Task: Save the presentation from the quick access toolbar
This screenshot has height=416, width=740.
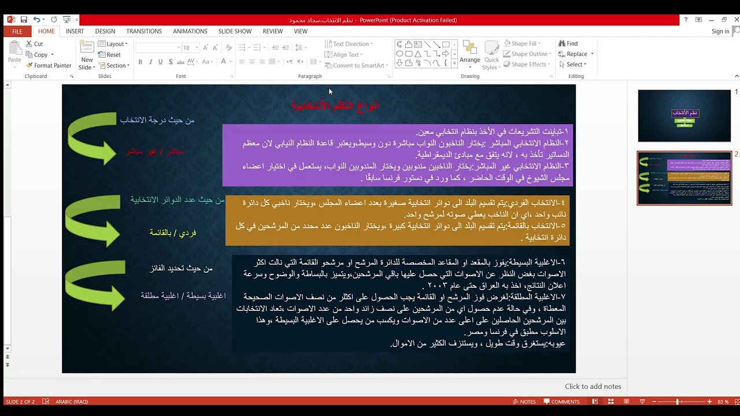Action: [x=24, y=20]
